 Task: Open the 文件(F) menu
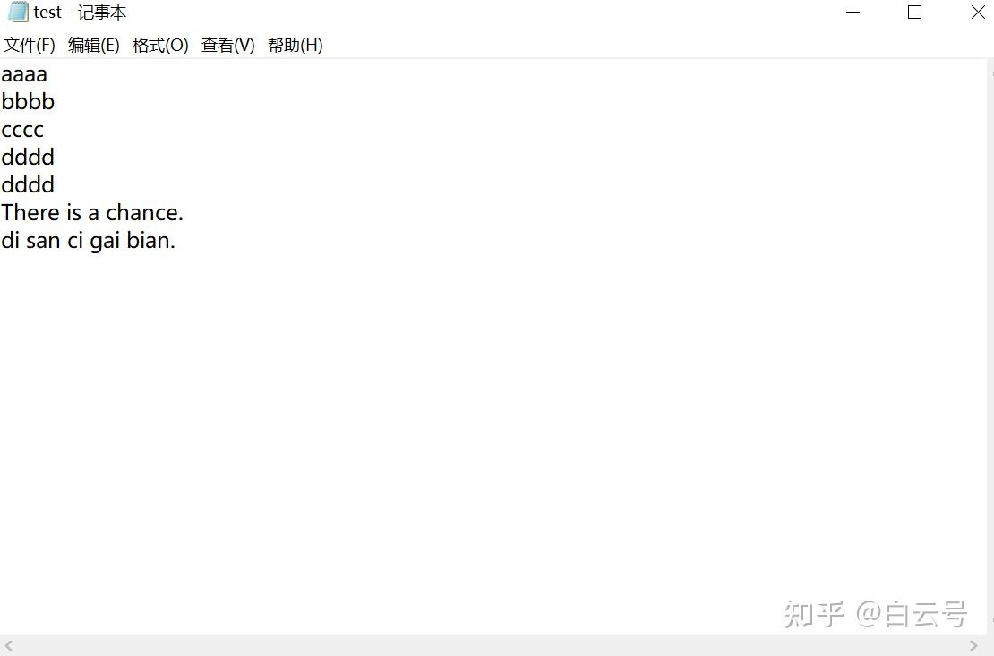(x=30, y=45)
